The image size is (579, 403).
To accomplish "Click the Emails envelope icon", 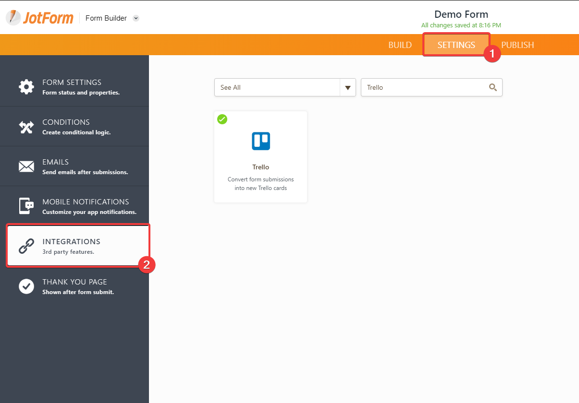I will [x=26, y=166].
